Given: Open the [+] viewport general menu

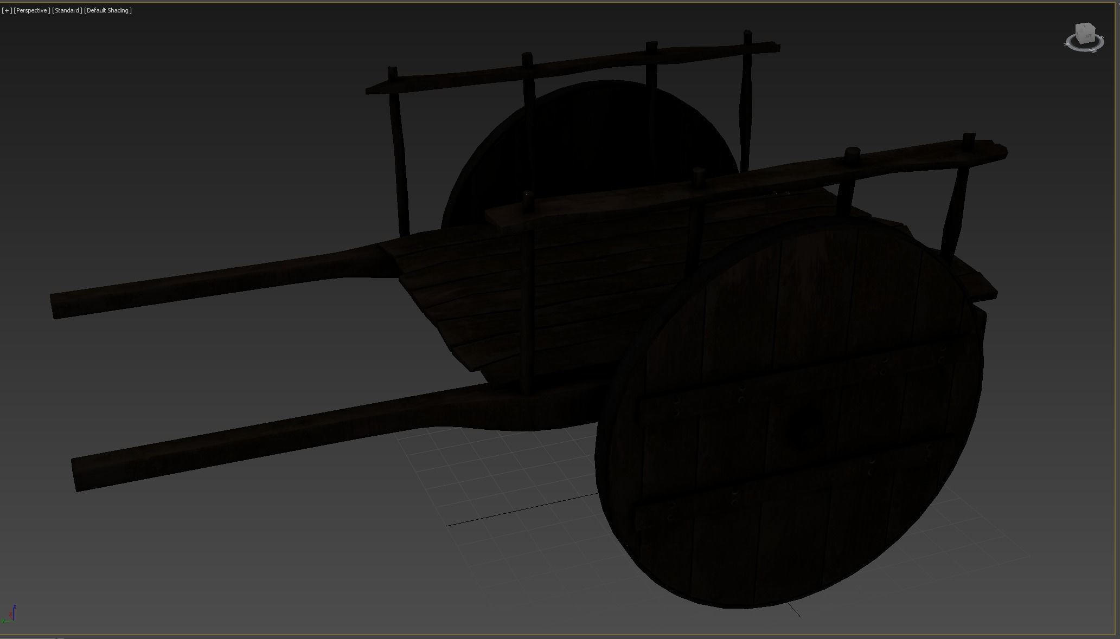Looking at the screenshot, I should coord(7,10).
